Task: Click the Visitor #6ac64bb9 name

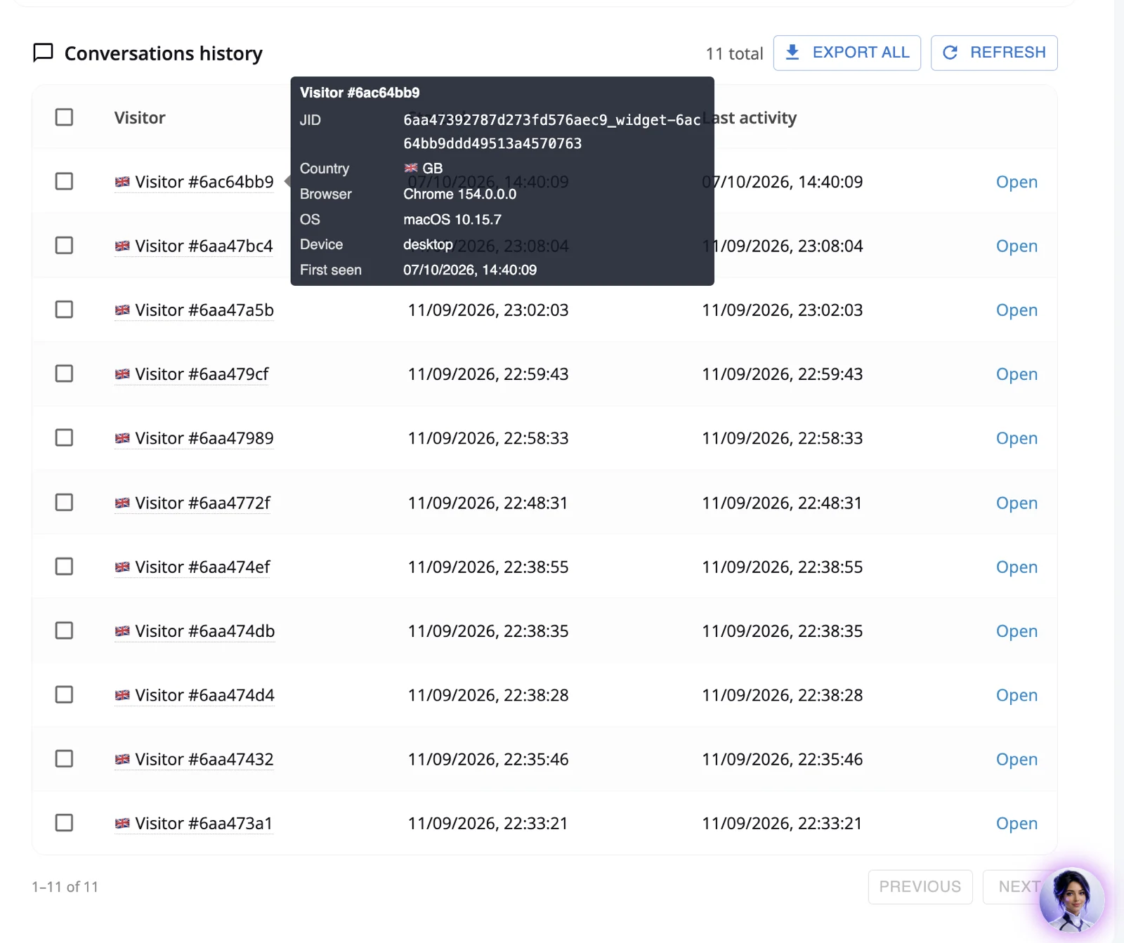Action: (x=204, y=182)
